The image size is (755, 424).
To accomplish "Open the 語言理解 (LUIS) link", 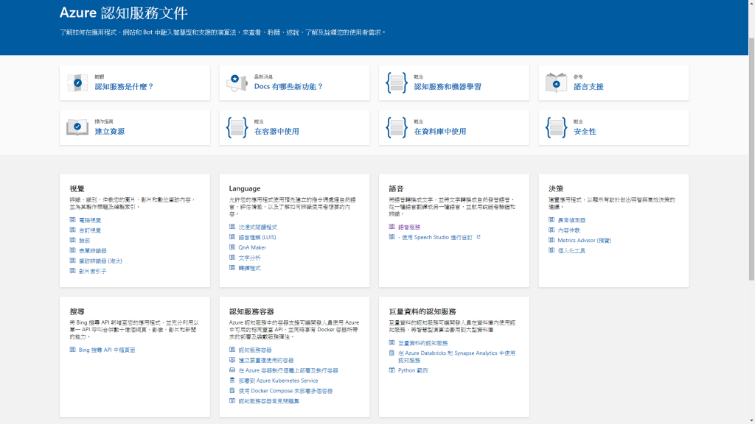I will pyautogui.click(x=257, y=237).
